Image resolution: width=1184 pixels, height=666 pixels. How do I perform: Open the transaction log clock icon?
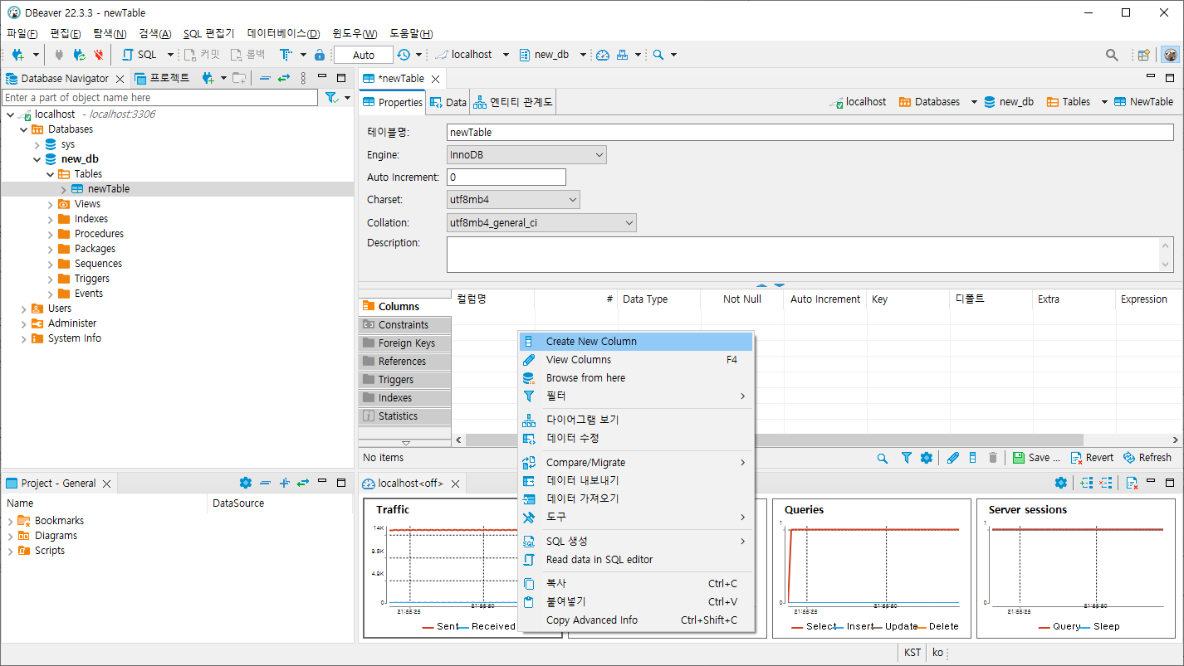coord(404,55)
